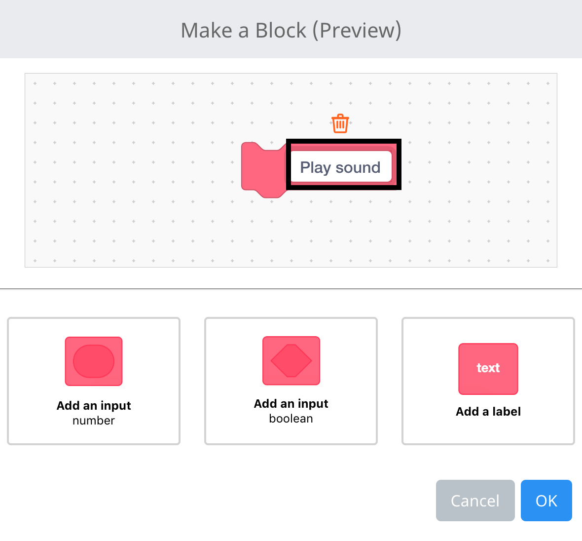Click the 'Make a Block (Preview)' title
This screenshot has height=541, width=582.
[291, 30]
